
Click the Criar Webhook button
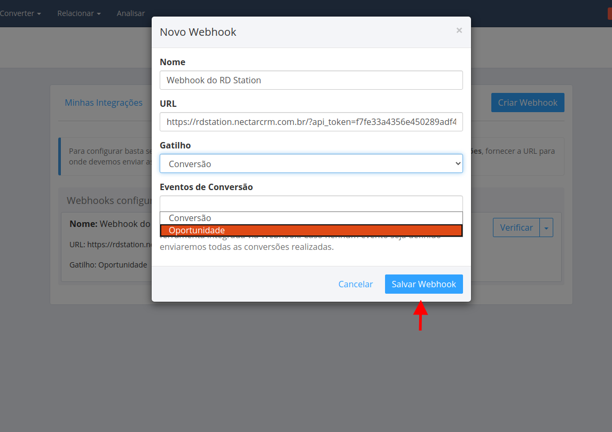tap(528, 103)
